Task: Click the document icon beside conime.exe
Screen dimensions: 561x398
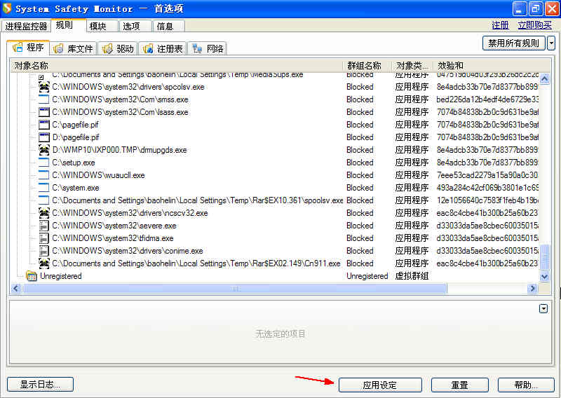Action: coord(43,251)
